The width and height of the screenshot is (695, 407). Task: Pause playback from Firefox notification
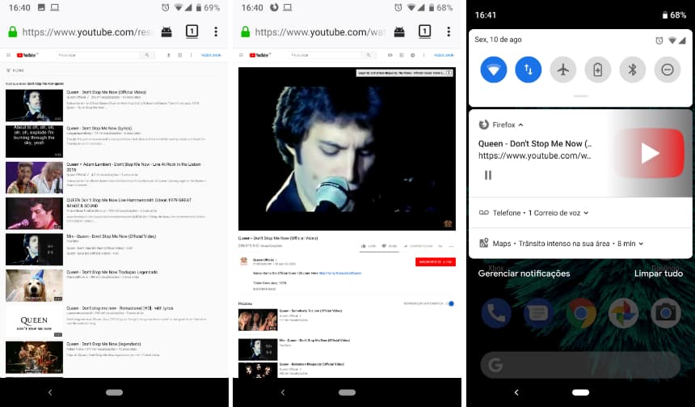[488, 175]
